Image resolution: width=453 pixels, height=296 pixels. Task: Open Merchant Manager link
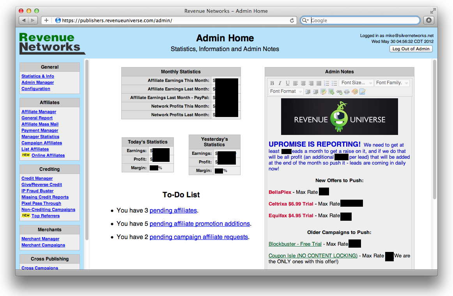(40, 239)
